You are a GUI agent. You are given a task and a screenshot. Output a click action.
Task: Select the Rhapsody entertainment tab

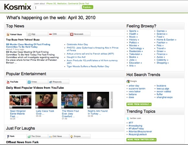tap(59, 82)
